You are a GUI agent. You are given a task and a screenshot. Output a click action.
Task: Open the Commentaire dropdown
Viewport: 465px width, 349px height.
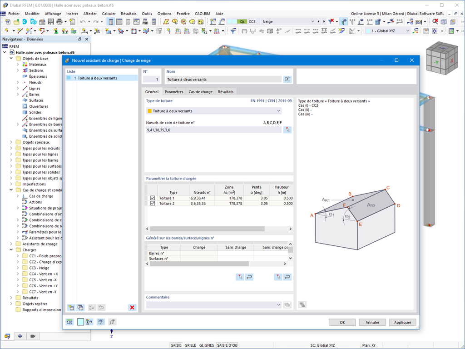click(278, 305)
